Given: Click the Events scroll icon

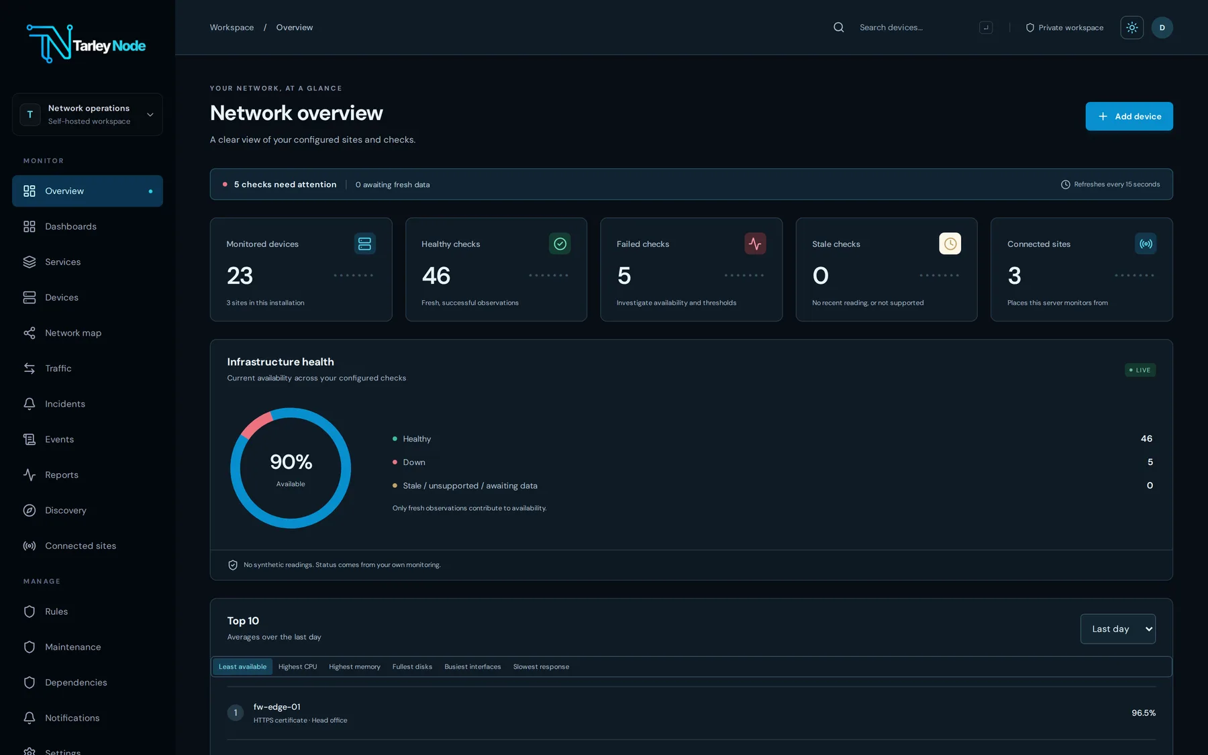Looking at the screenshot, I should point(30,440).
